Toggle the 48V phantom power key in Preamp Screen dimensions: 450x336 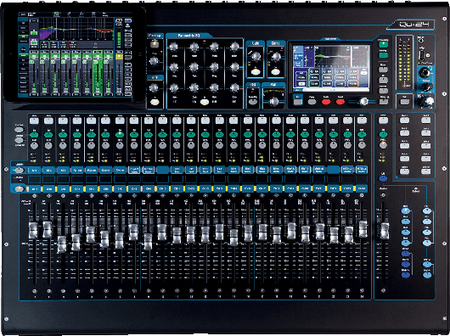tap(155, 45)
